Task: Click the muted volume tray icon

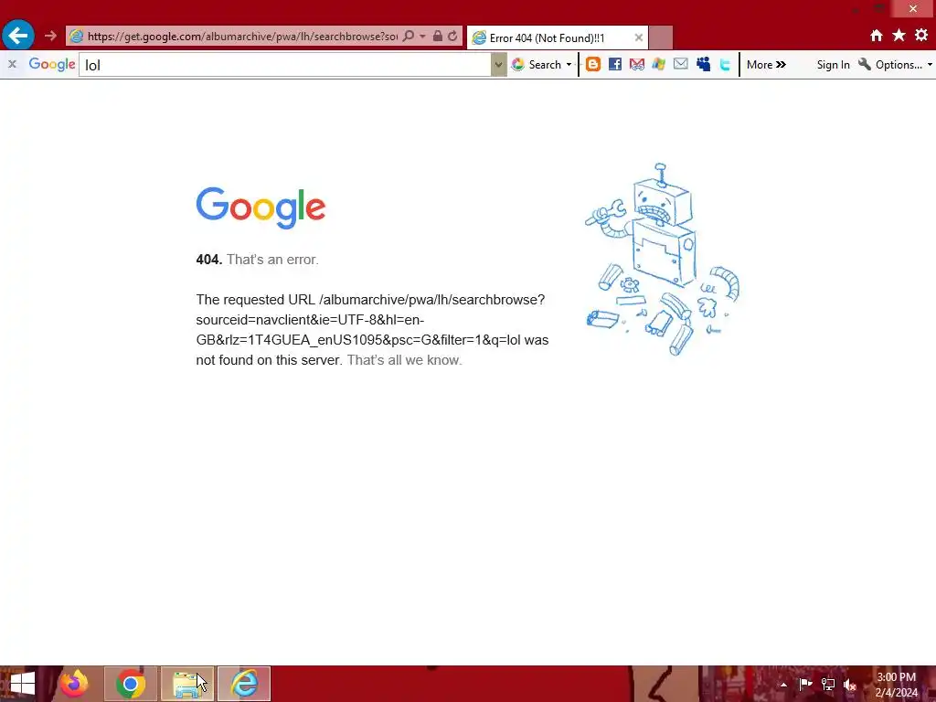Action: click(x=850, y=685)
